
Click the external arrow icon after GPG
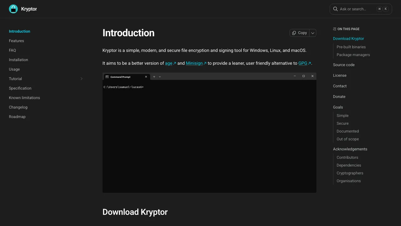click(x=310, y=63)
